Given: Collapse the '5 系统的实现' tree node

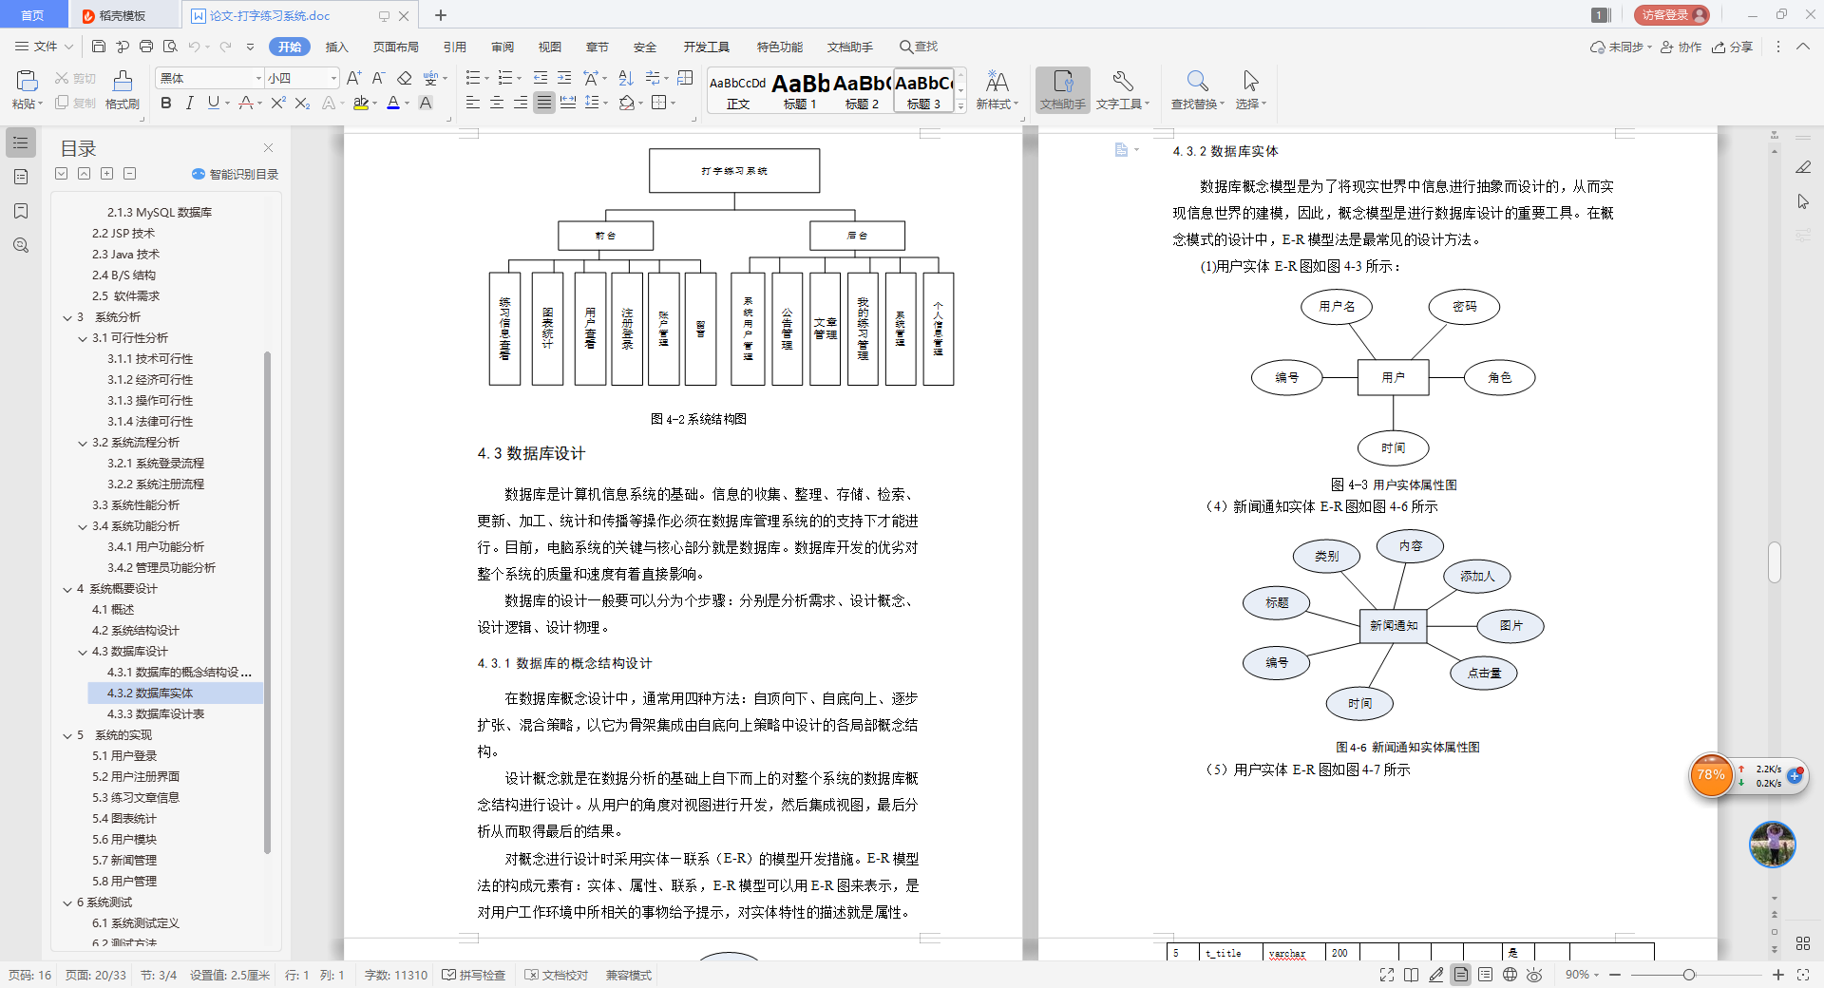Looking at the screenshot, I should (x=67, y=735).
